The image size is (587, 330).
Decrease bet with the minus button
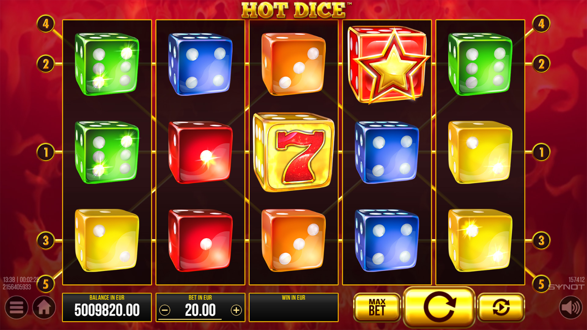[165, 310]
